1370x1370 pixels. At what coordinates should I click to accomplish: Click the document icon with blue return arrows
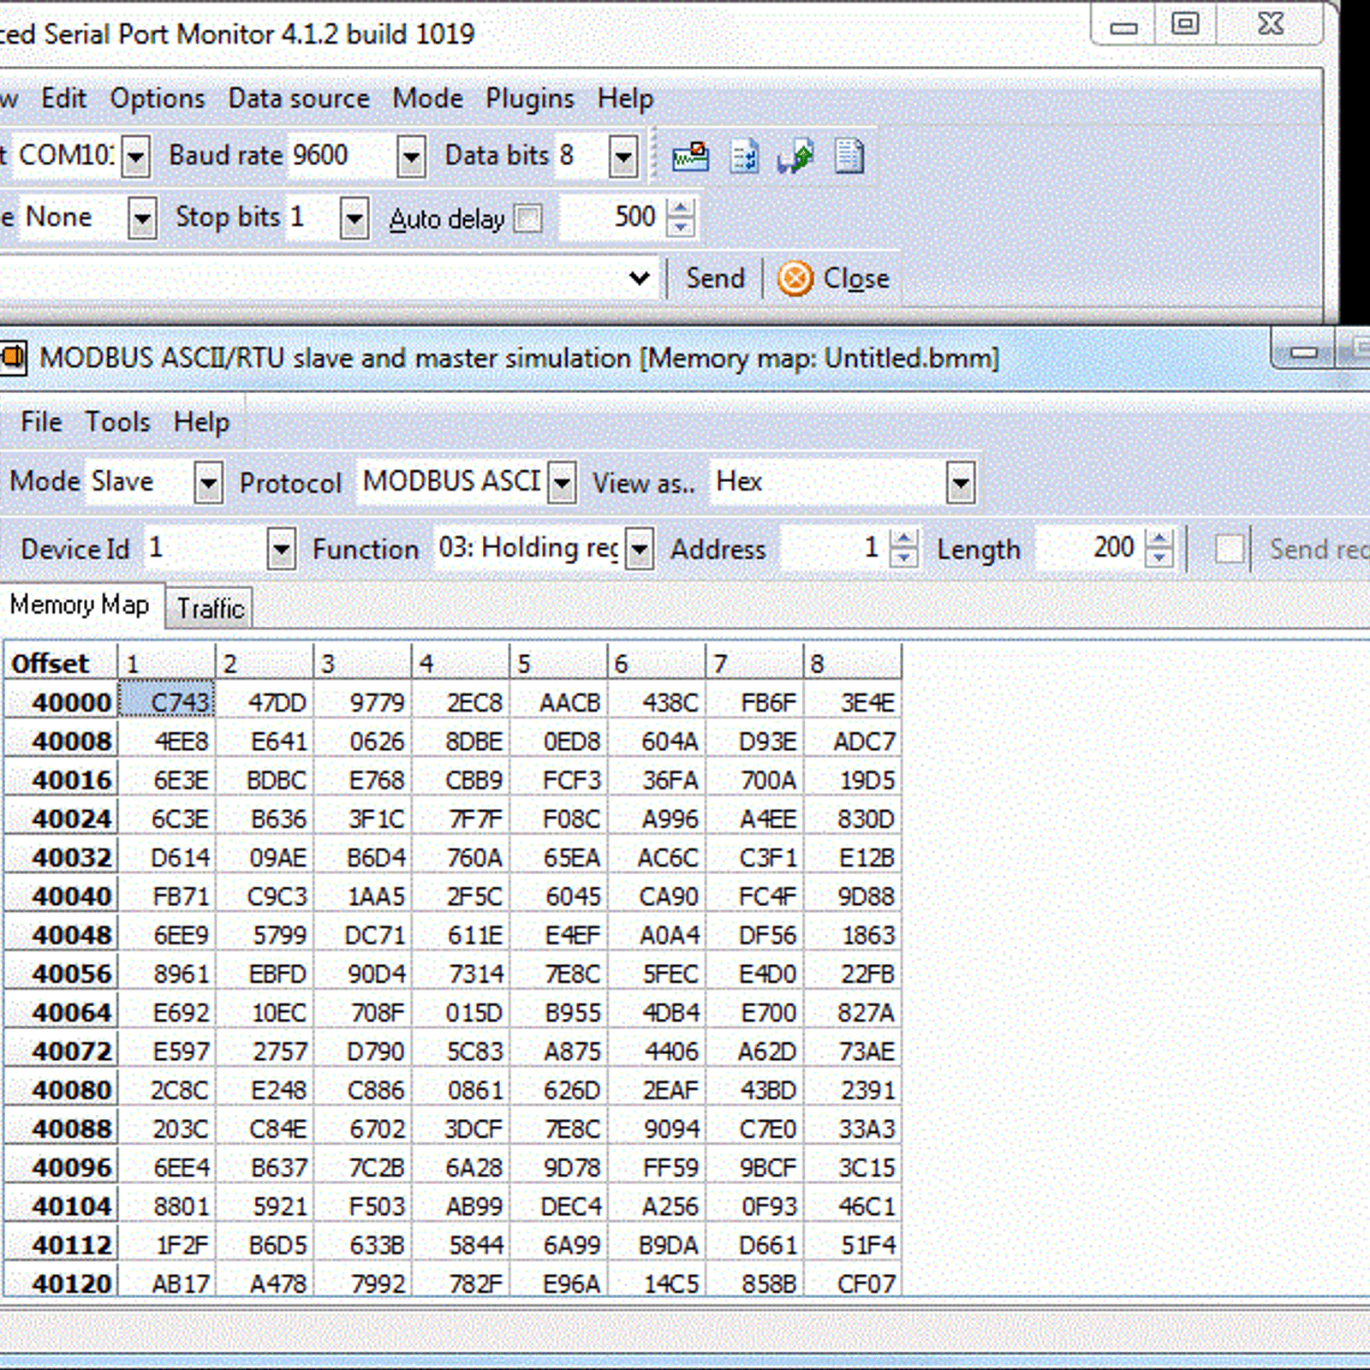744,157
